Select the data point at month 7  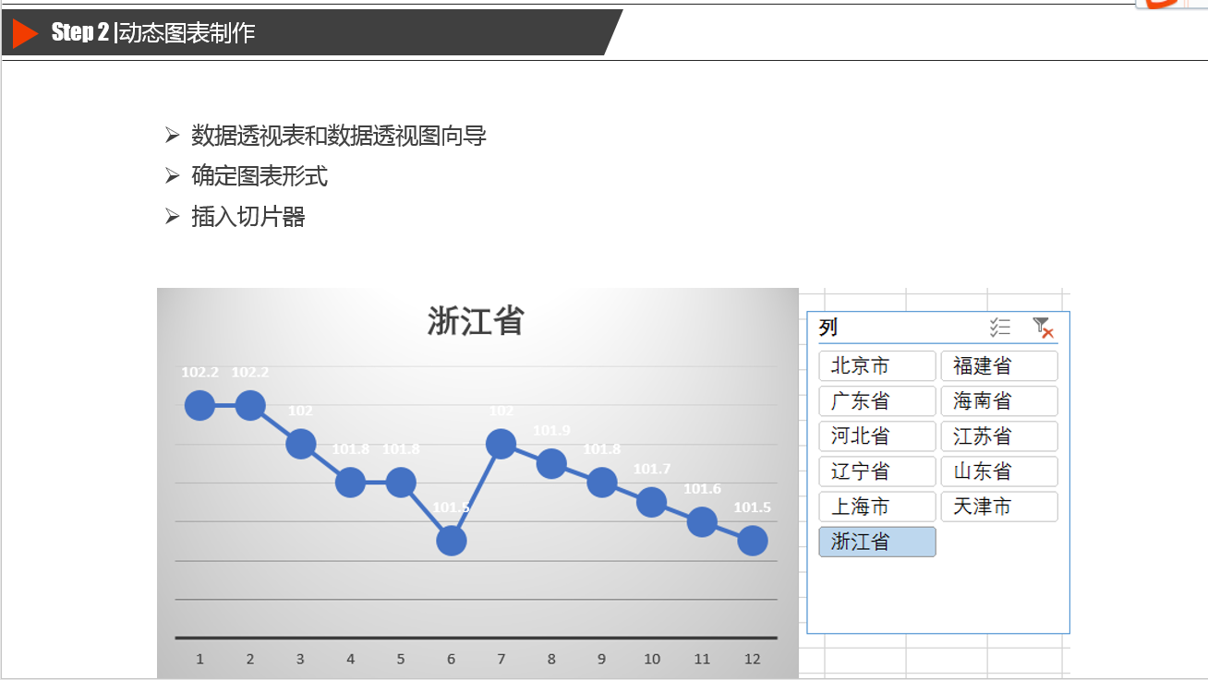[x=501, y=444]
